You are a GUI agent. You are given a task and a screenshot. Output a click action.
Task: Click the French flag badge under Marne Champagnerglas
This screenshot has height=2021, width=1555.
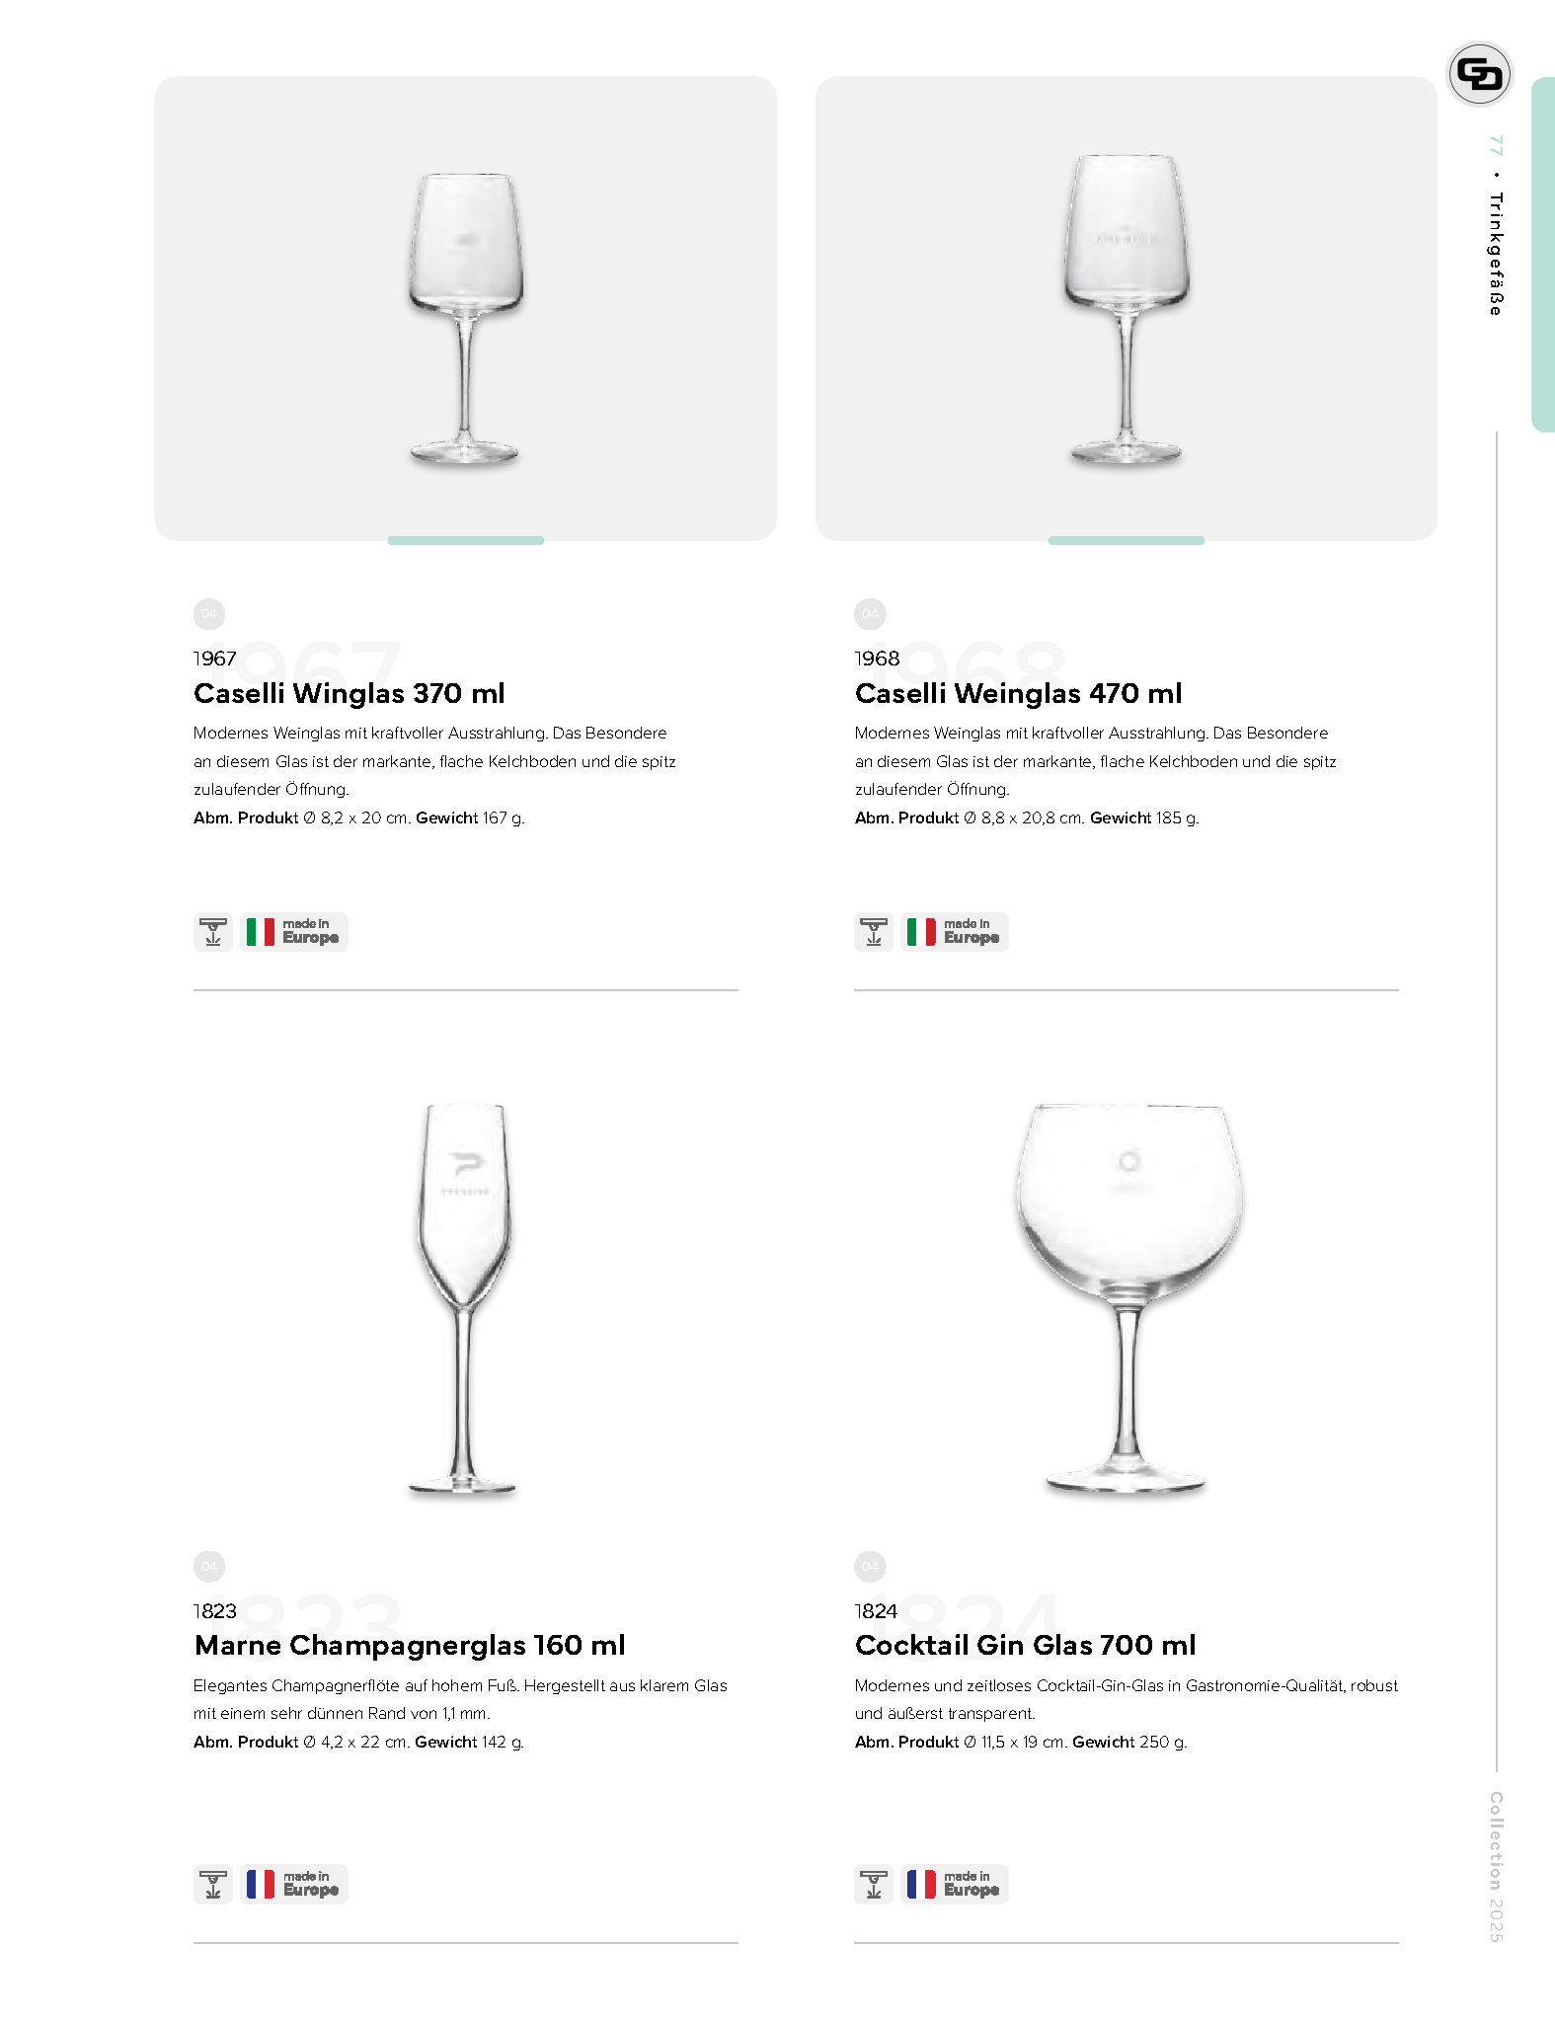294,1885
